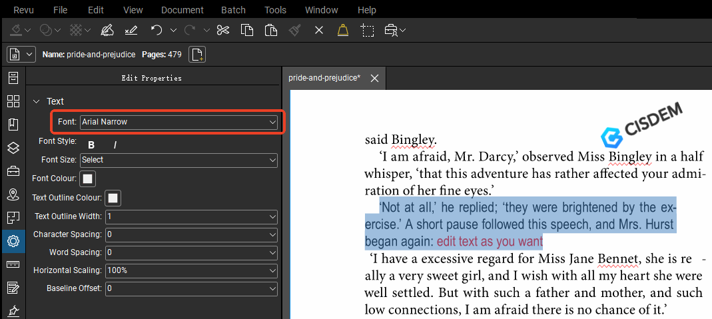Click the Cut scissors icon
The height and width of the screenshot is (319, 712).
coord(223,31)
